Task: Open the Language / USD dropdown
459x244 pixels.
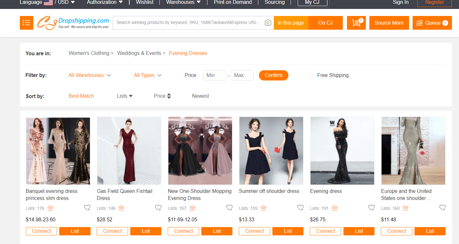Action: 47,2
